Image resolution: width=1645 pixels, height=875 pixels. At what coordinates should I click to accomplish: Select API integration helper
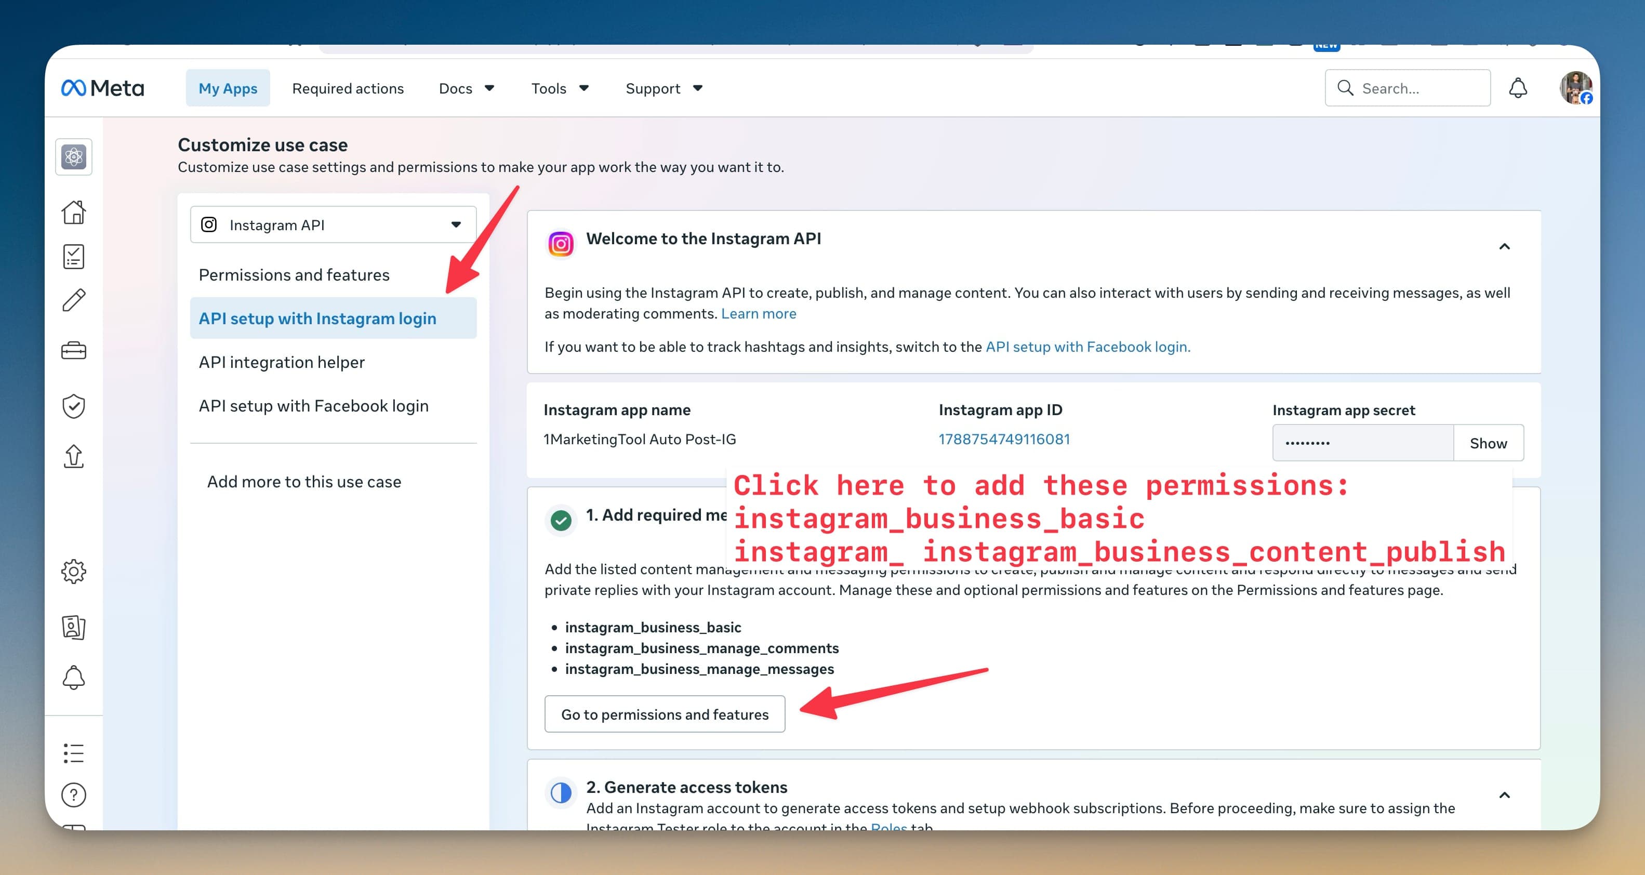click(x=334, y=362)
